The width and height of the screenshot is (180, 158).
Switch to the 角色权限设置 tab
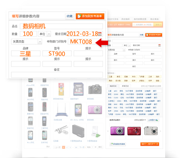pos(140,19)
